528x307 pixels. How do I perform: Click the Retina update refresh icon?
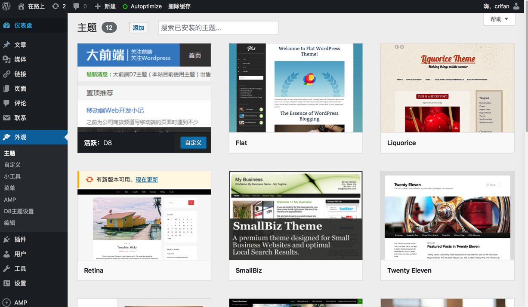(90, 180)
